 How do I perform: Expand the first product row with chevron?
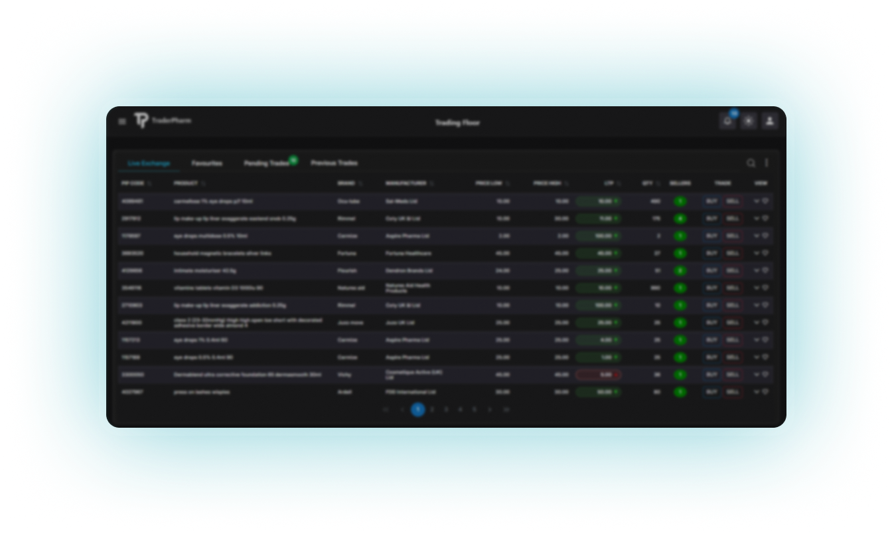point(756,201)
